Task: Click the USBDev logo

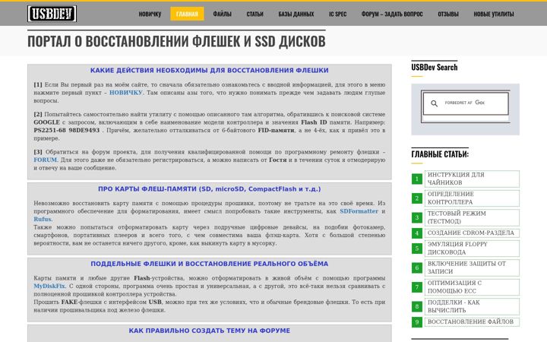Action: (x=52, y=14)
